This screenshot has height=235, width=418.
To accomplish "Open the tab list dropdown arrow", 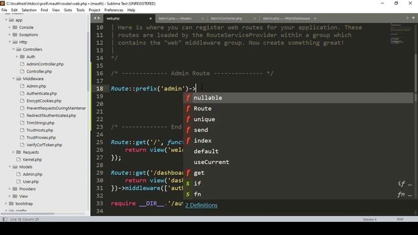I will point(413,18).
